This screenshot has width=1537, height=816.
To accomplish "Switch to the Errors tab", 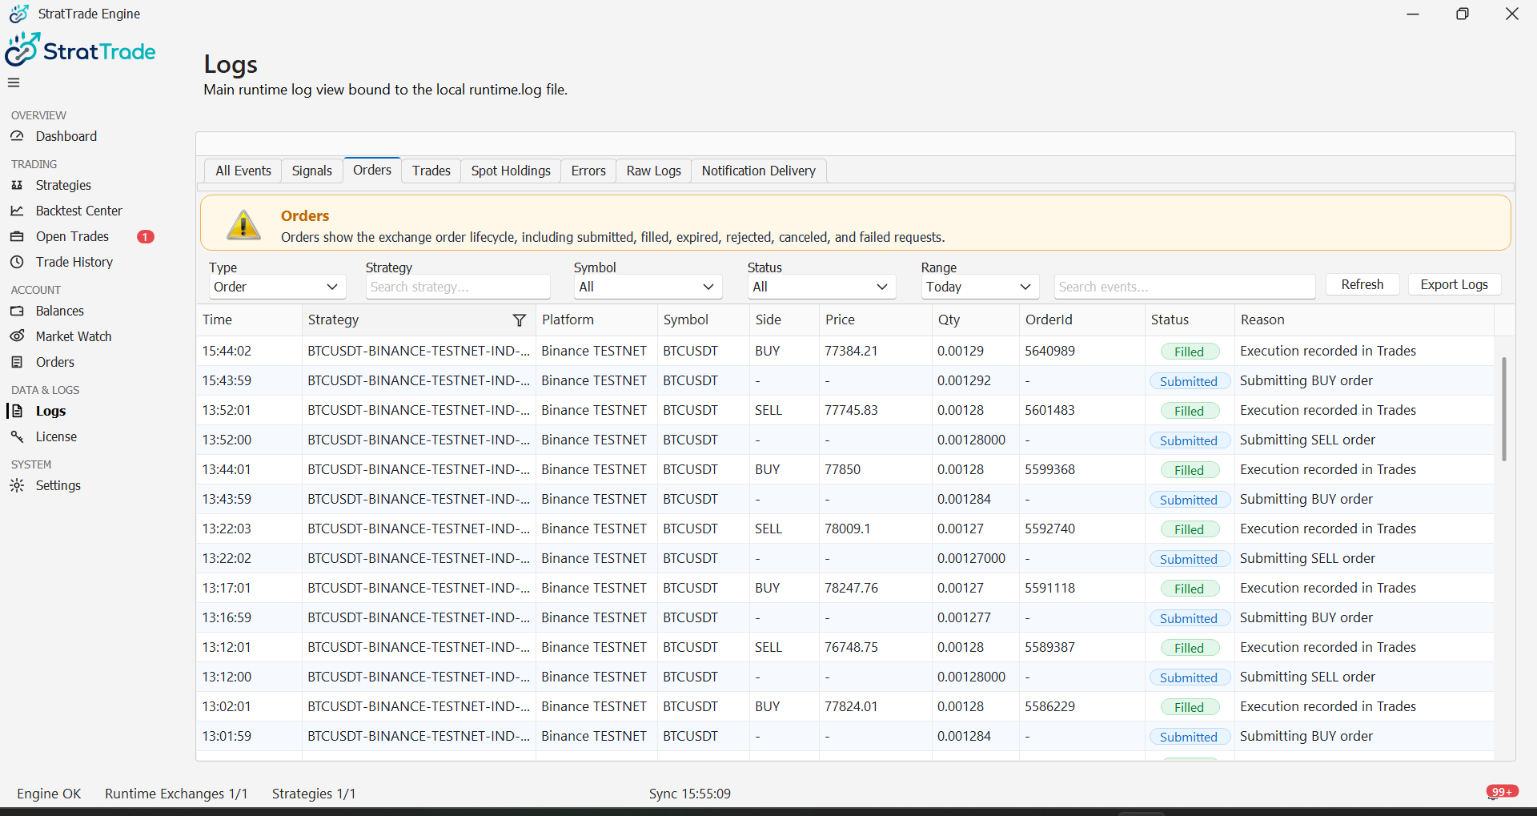I will (588, 171).
